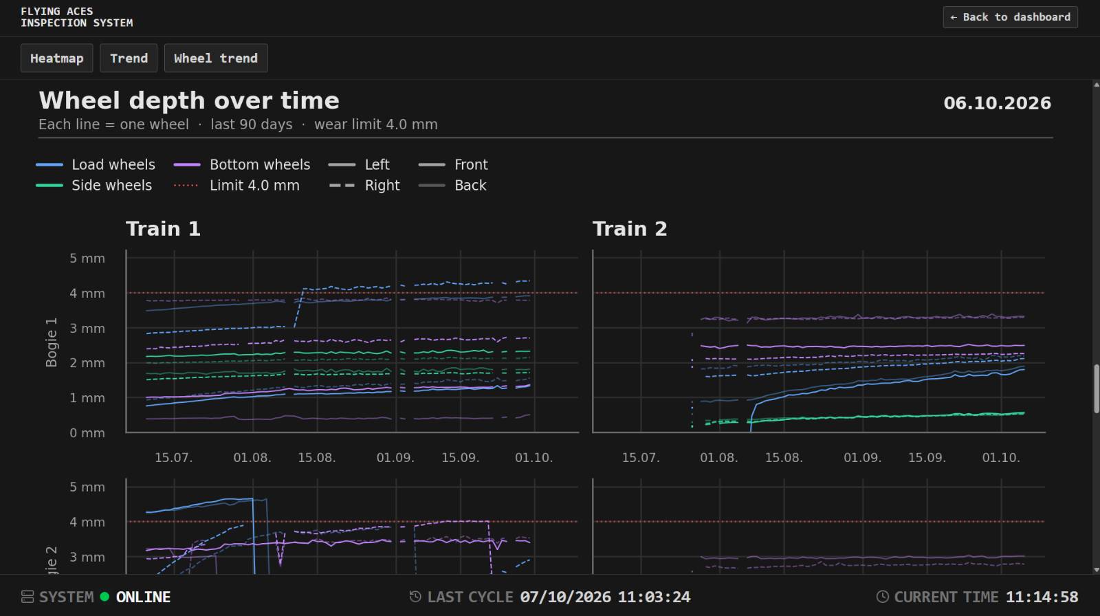The height and width of the screenshot is (616, 1100).
Task: Click the last cycle timestamp 07/10/2026 11:03:24
Action: (605, 597)
